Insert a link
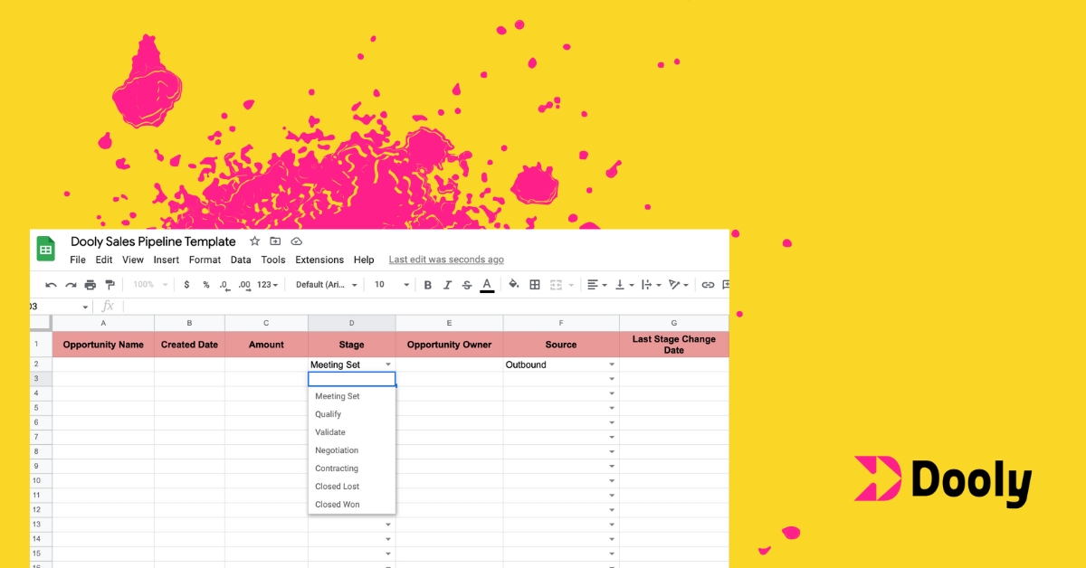 (708, 285)
